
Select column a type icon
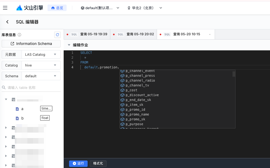[x=17, y=109]
